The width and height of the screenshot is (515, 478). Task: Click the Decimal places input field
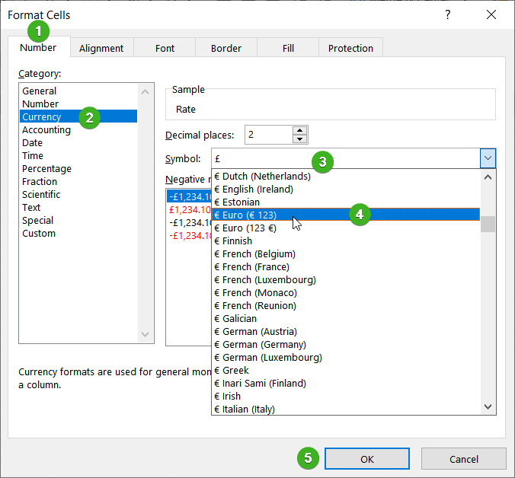268,135
